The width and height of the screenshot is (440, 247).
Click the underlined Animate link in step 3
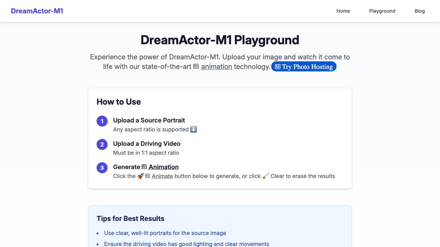tap(162, 176)
